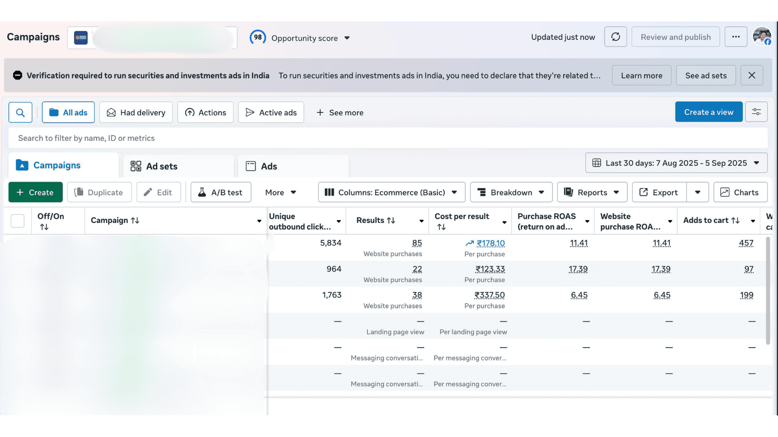778x437 pixels.
Task: Open the Last 30 days date range picker
Action: [676, 163]
